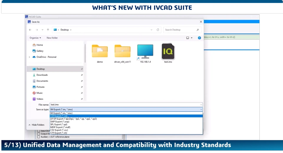Image resolution: width=283 pixels, height=153 pixels.
Task: Select the demo folder
Action: [x=100, y=53]
